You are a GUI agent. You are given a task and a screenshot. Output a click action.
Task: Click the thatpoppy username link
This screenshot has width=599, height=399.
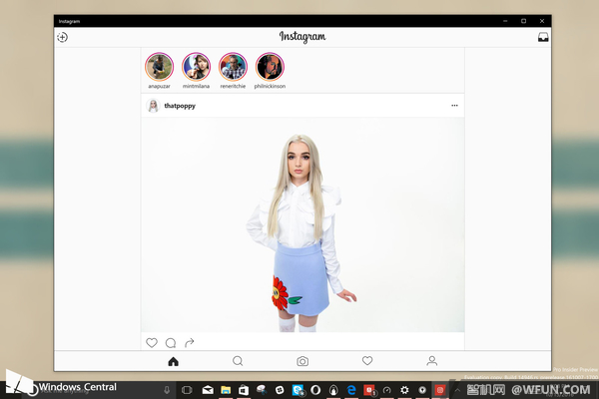pos(180,106)
